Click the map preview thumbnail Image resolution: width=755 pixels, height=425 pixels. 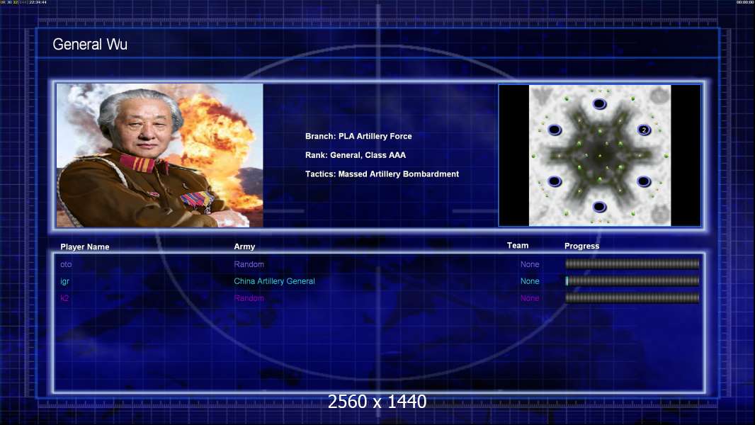coord(600,155)
